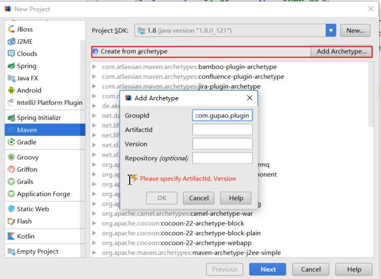The image size is (381, 279).
Task: Choose Empty Project type
Action: point(45,252)
